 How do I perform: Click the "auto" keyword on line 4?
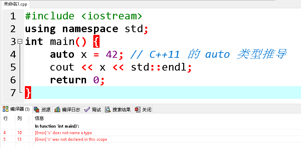tap(62, 54)
